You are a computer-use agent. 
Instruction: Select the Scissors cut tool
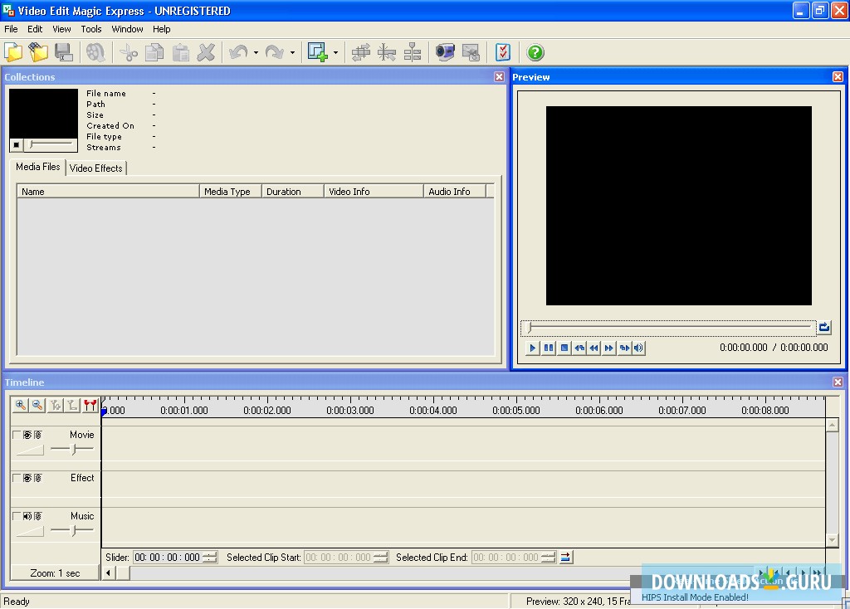(128, 51)
